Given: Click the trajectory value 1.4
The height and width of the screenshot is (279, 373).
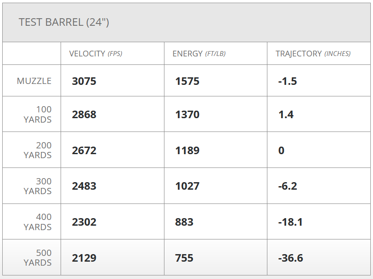Looking at the screenshot, I should (x=286, y=115).
